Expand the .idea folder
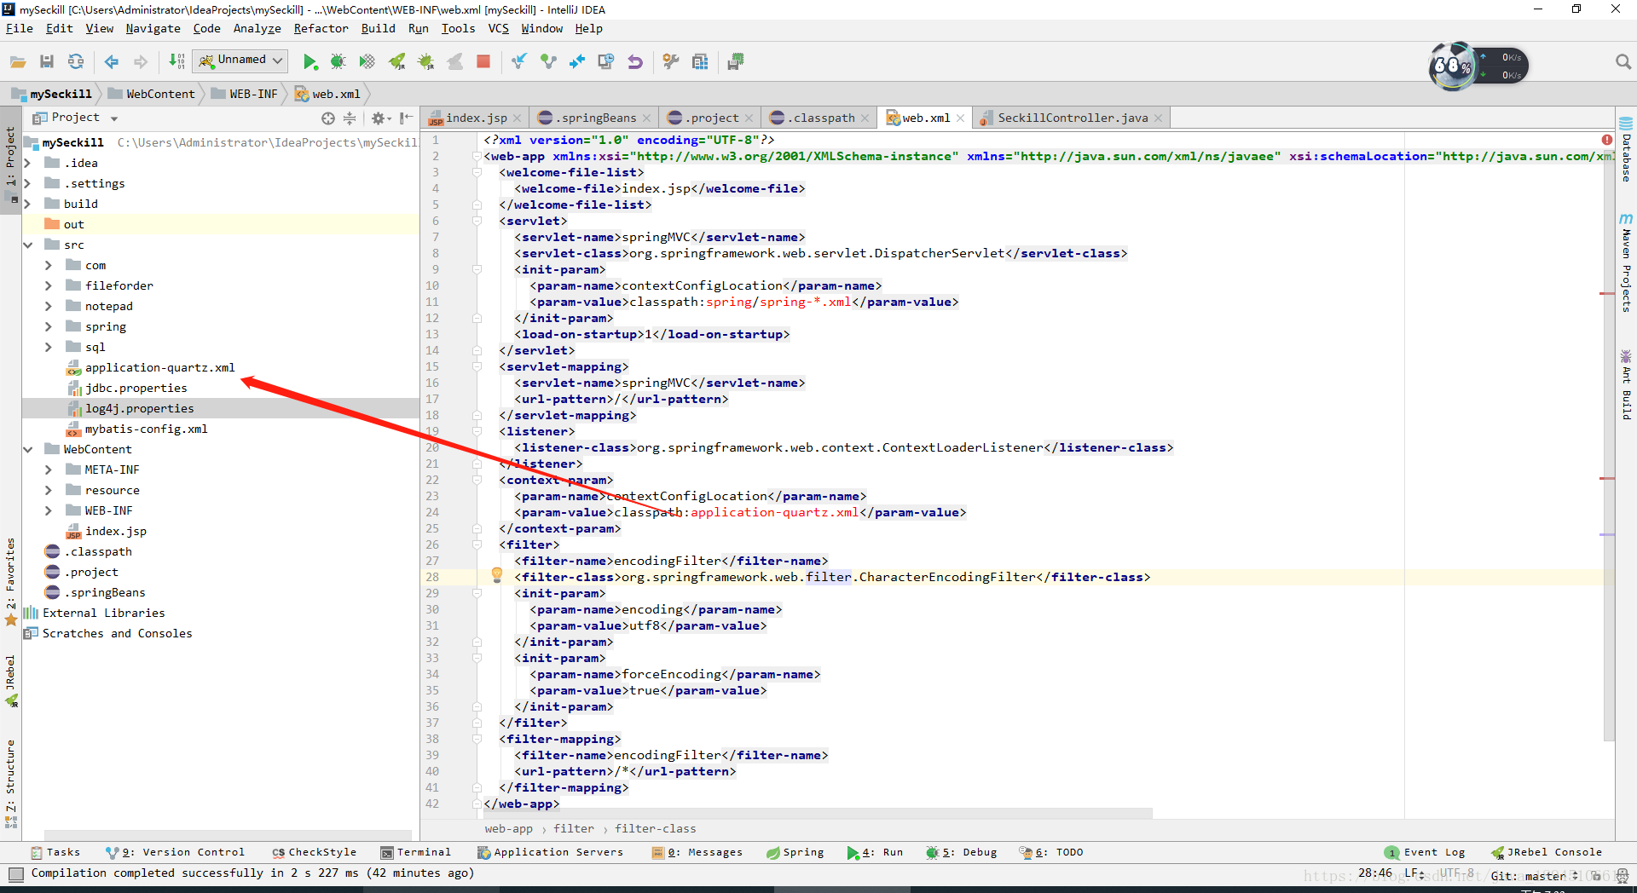The height and width of the screenshot is (893, 1637). [x=28, y=163]
